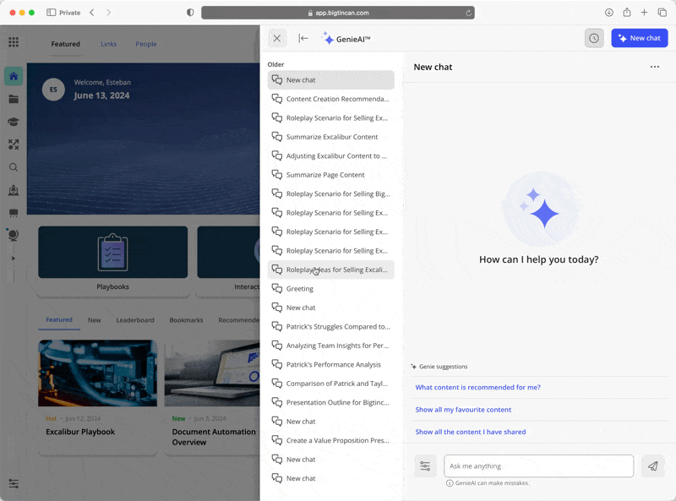Screen dimensions: 676x501
Task: Open the folder icon in left sidebar
Action: [x=14, y=99]
